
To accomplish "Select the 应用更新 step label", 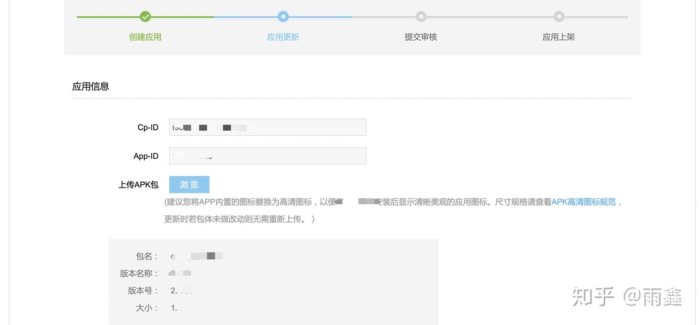I will pyautogui.click(x=283, y=37).
